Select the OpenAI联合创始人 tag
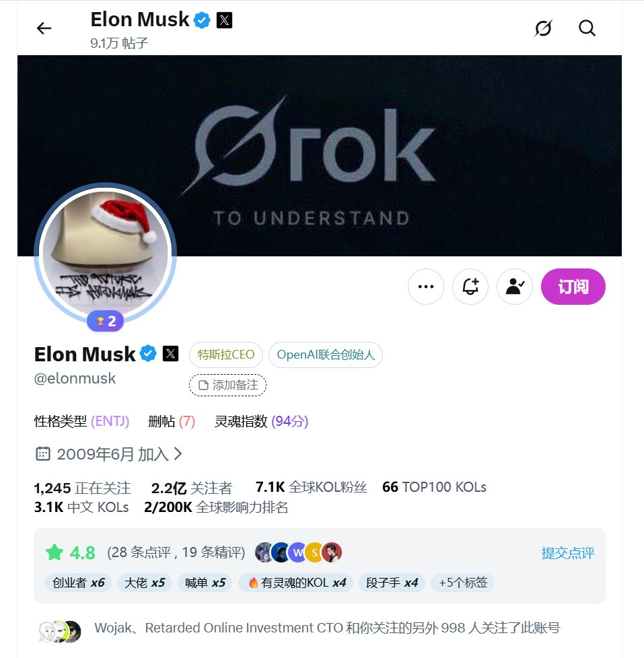This screenshot has width=644, height=658. (325, 355)
